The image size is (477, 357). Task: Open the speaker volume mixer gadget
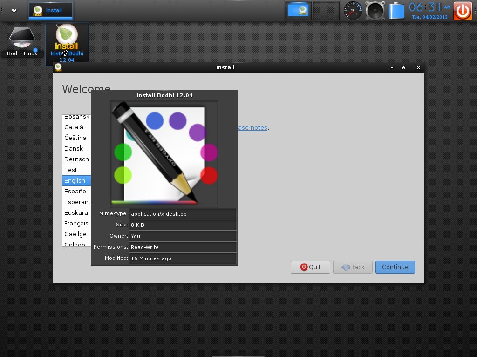click(375, 11)
